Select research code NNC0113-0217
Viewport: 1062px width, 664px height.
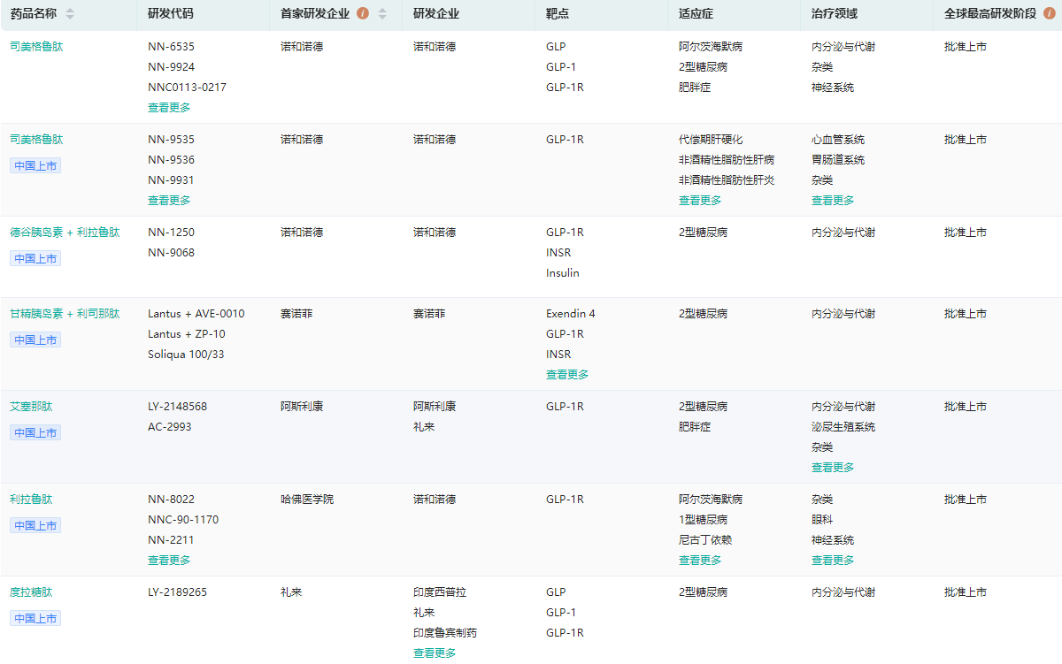(x=187, y=88)
